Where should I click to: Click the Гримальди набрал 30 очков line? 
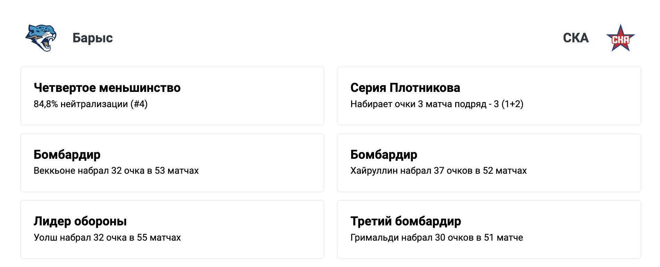click(x=436, y=238)
